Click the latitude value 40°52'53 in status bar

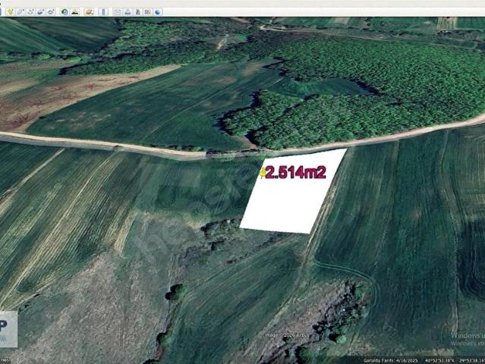[x=439, y=360]
